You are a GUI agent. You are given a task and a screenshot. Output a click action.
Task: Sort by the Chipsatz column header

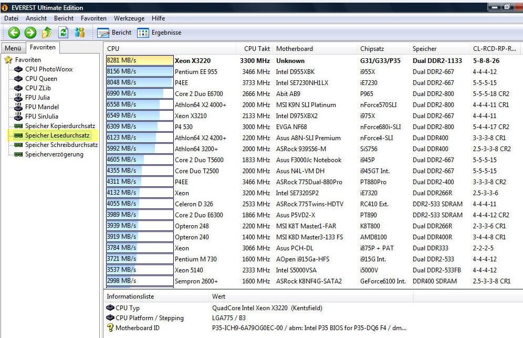pos(383,49)
